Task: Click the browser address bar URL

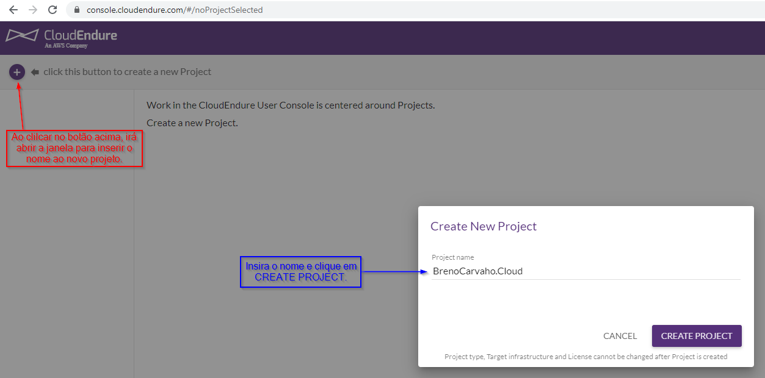Action: (175, 10)
